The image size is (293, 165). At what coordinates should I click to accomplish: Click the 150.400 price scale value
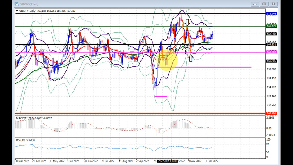point(271,105)
